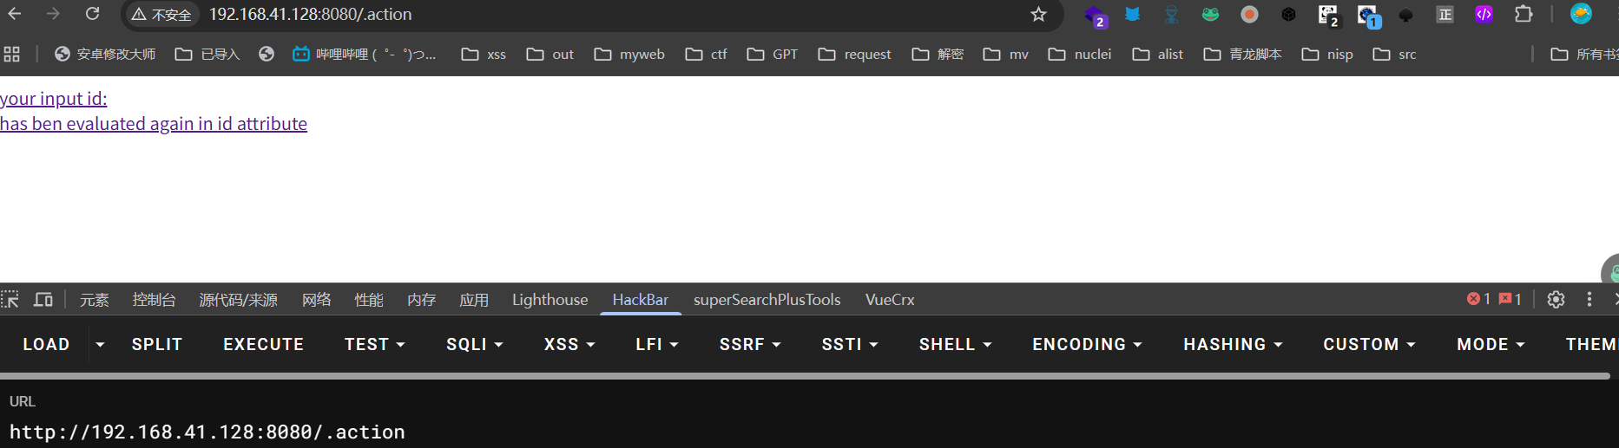
Task: Click the HackBar URL input field
Action: coord(521,432)
